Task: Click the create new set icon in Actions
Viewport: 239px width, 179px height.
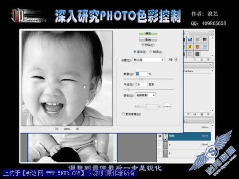Action: (195, 114)
